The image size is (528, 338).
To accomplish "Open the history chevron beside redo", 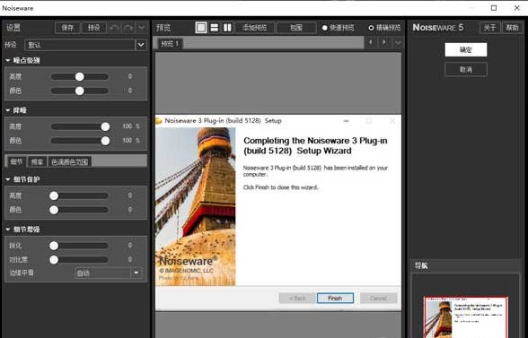I will pyautogui.click(x=142, y=27).
